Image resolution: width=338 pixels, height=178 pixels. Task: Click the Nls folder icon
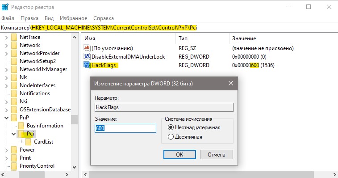14,77
